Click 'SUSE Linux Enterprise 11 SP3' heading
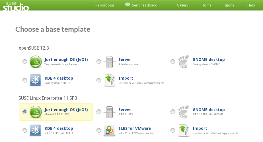Viewport: 263px width, 142px height. (x=48, y=98)
